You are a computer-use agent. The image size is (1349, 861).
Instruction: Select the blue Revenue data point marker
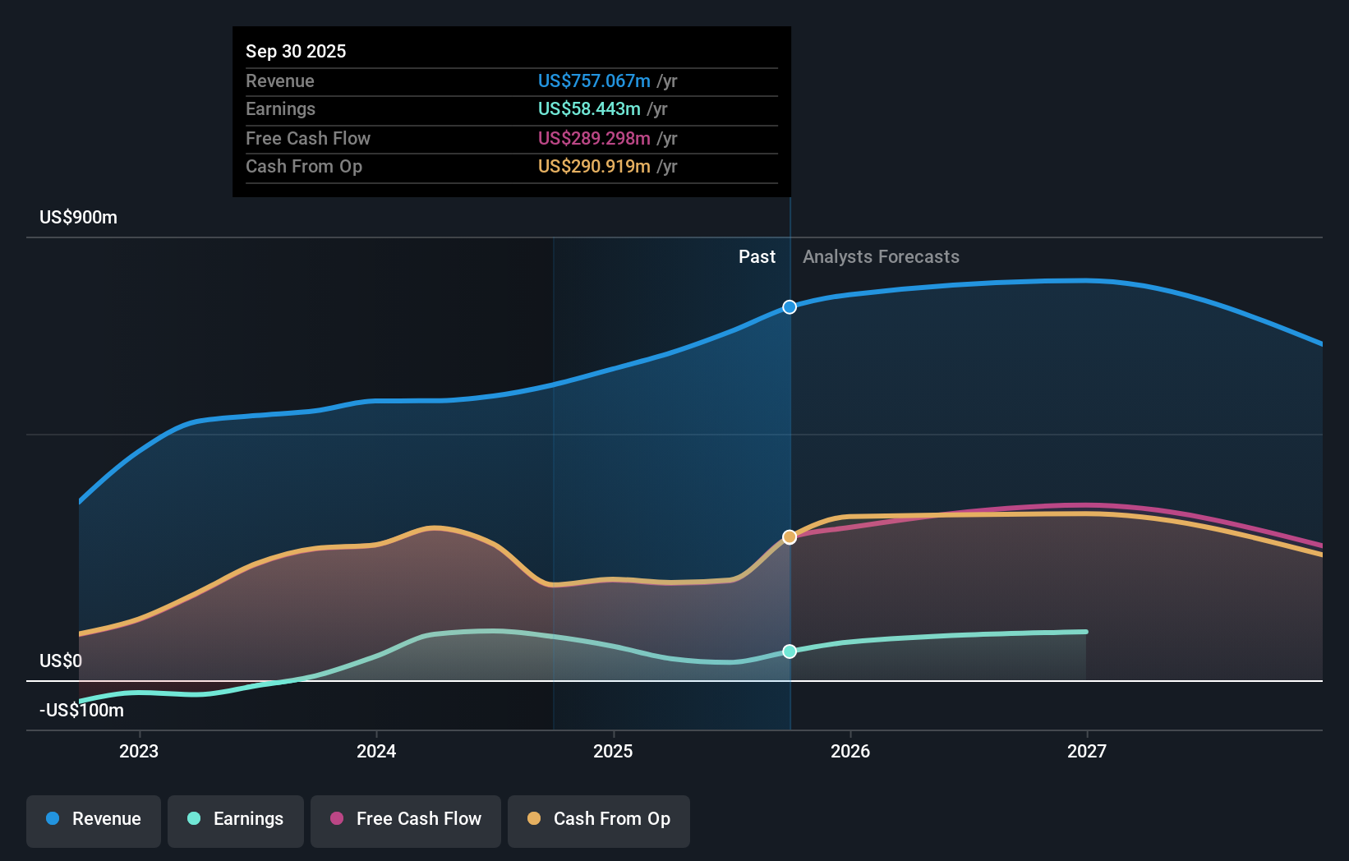pyautogui.click(x=790, y=306)
